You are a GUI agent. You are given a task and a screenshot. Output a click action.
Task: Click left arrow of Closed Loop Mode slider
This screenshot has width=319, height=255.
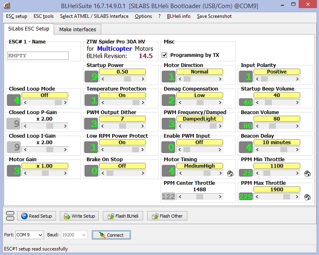[x=25, y=102]
